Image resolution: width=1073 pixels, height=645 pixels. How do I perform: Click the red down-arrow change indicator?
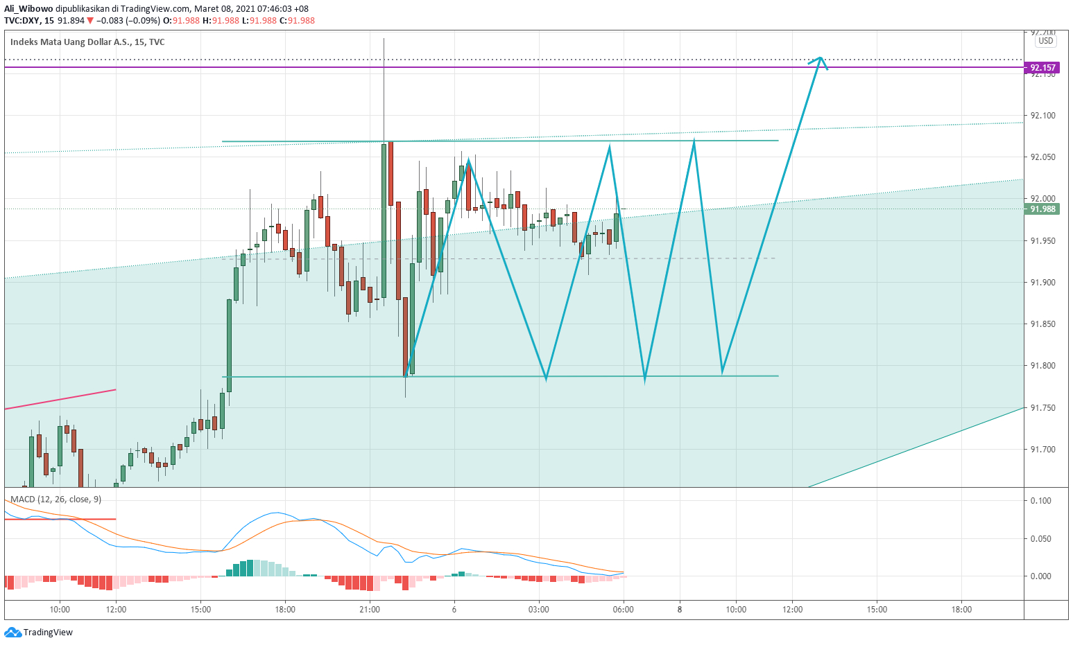coord(89,21)
